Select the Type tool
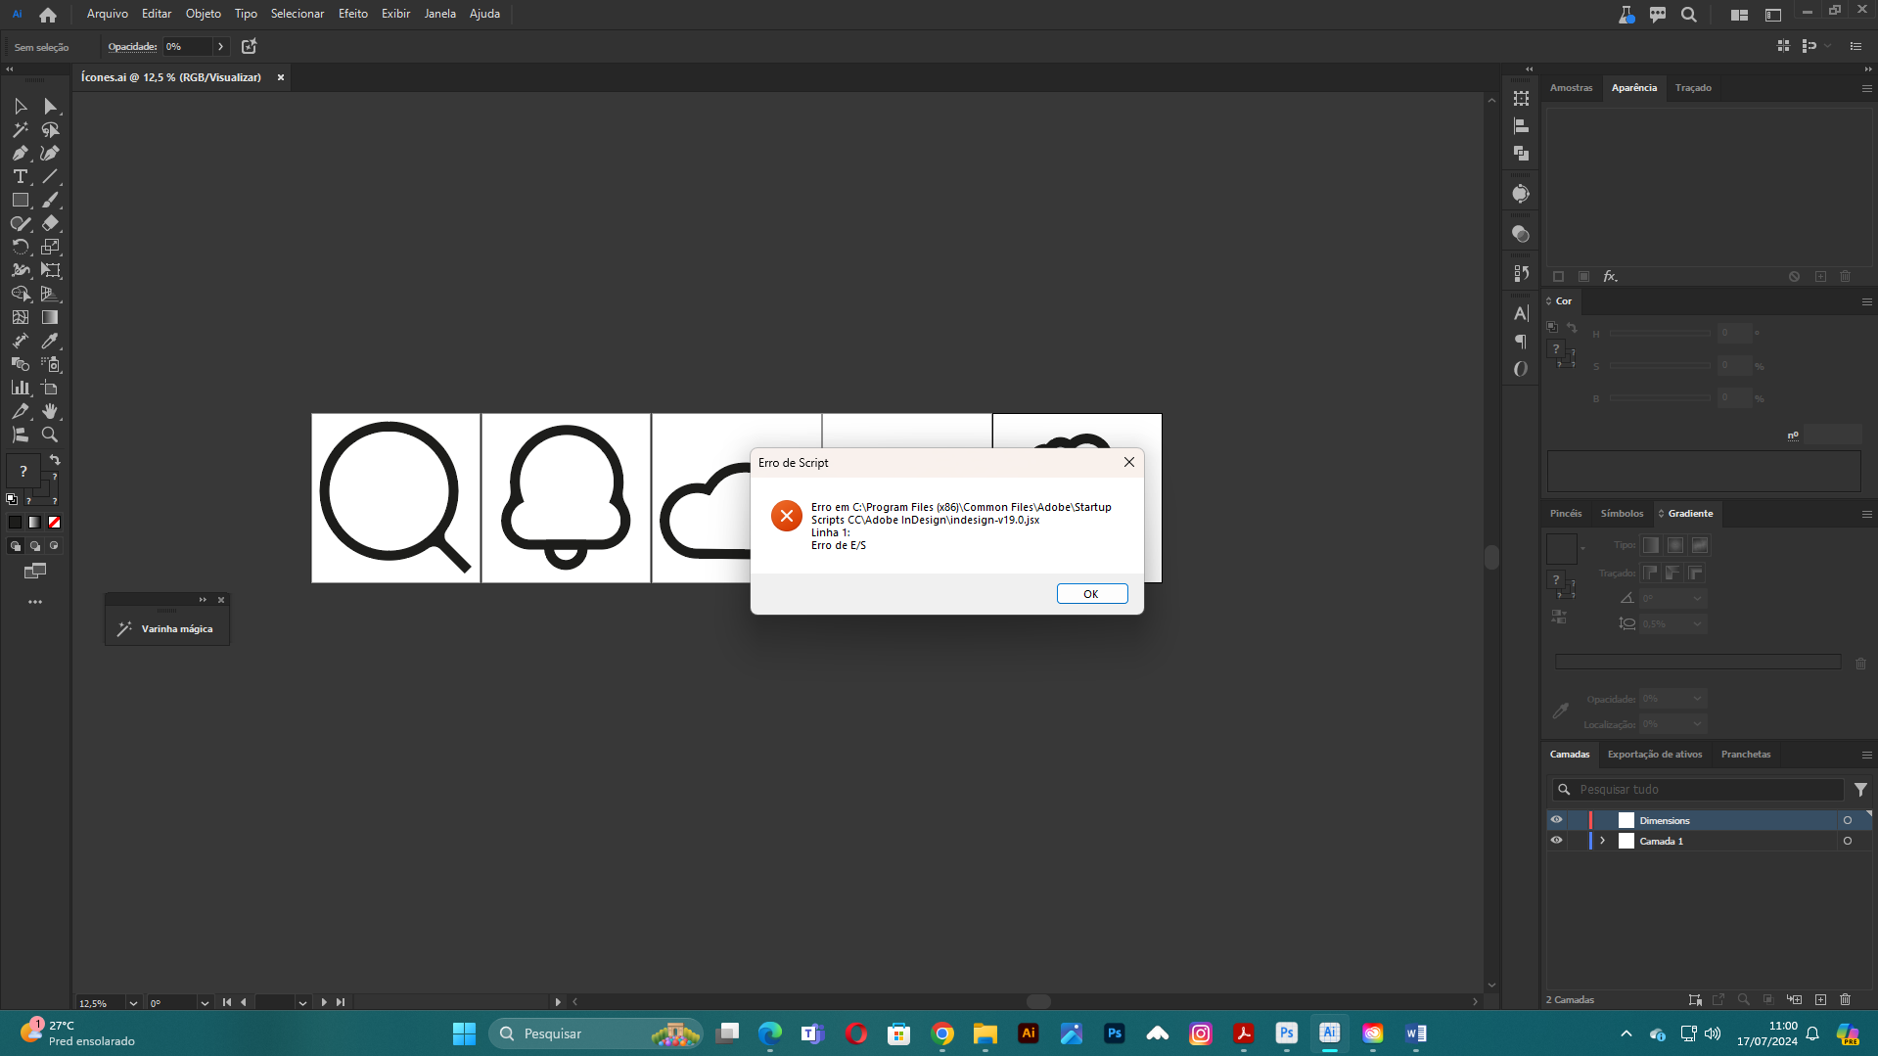The width and height of the screenshot is (1878, 1056). (x=21, y=176)
